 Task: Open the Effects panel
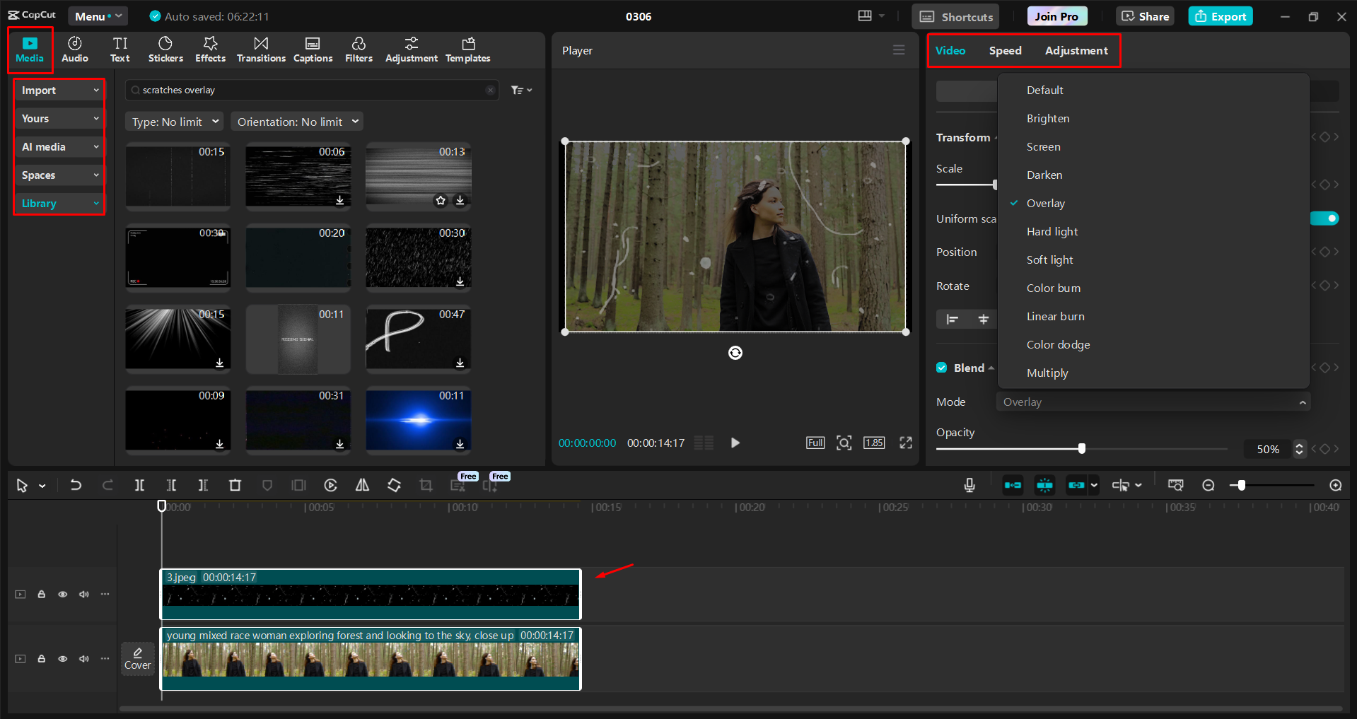click(210, 49)
